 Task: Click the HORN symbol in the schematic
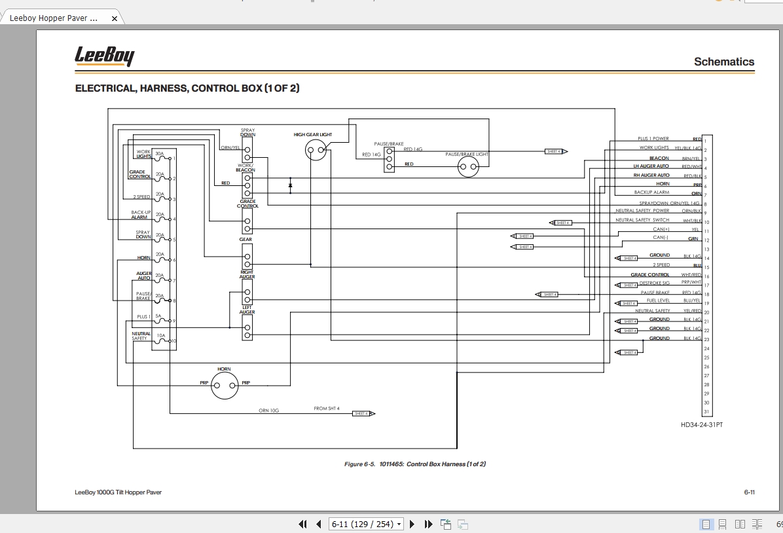coord(224,386)
